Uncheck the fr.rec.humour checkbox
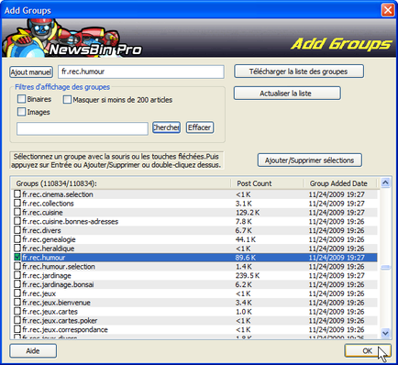The height and width of the screenshot is (365, 398). (17, 257)
